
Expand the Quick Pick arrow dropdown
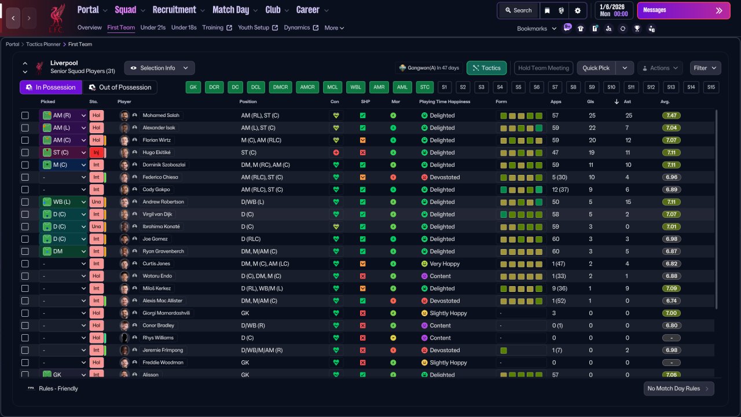(x=625, y=68)
